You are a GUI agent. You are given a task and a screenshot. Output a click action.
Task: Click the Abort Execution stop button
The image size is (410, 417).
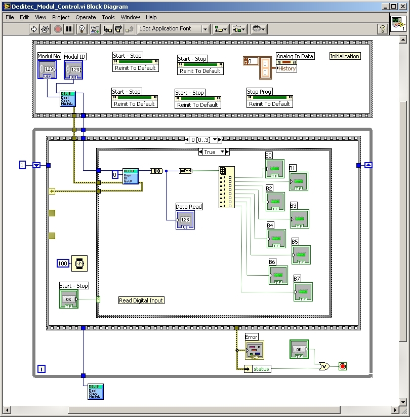[58, 29]
